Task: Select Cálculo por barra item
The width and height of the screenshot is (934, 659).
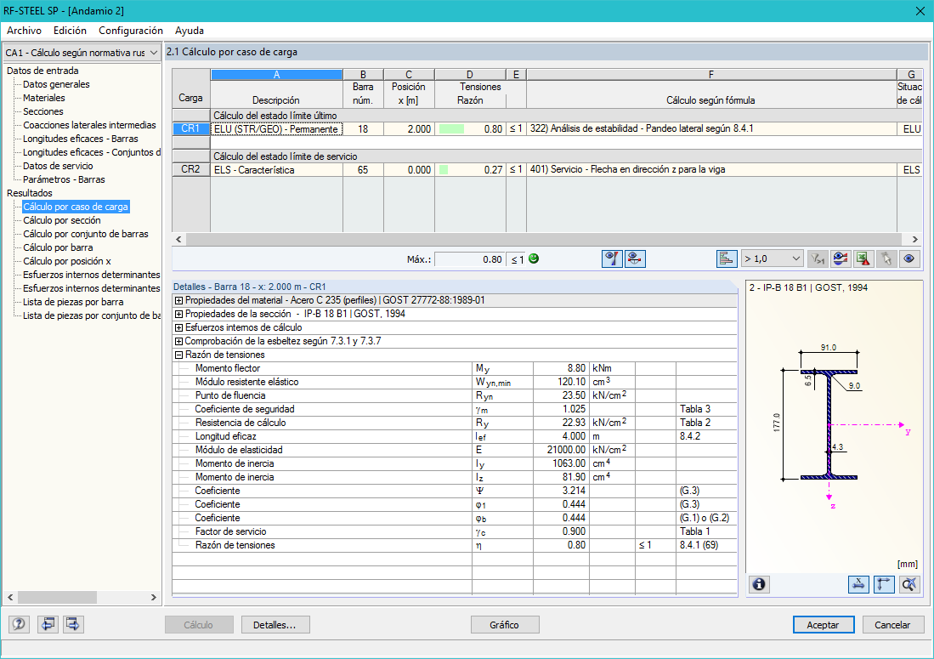Action: [x=58, y=248]
